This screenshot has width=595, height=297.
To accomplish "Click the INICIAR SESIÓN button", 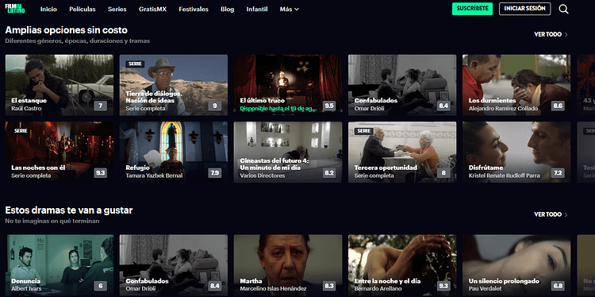I will (525, 9).
